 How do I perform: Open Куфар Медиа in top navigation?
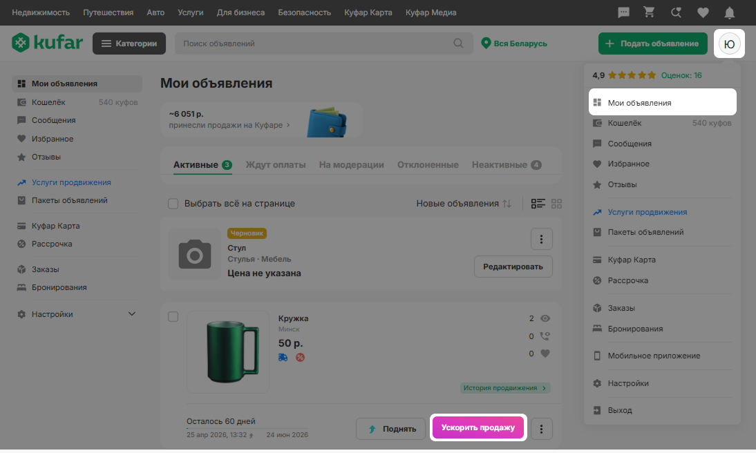point(431,12)
